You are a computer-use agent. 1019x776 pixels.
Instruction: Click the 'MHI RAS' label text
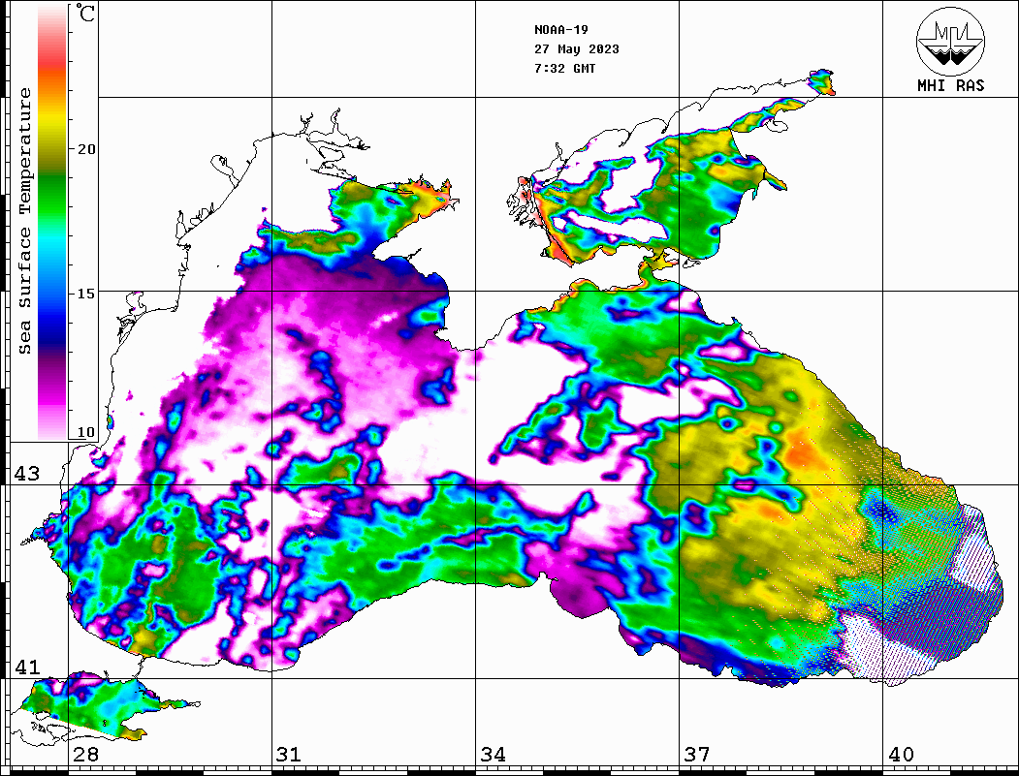[x=951, y=85]
